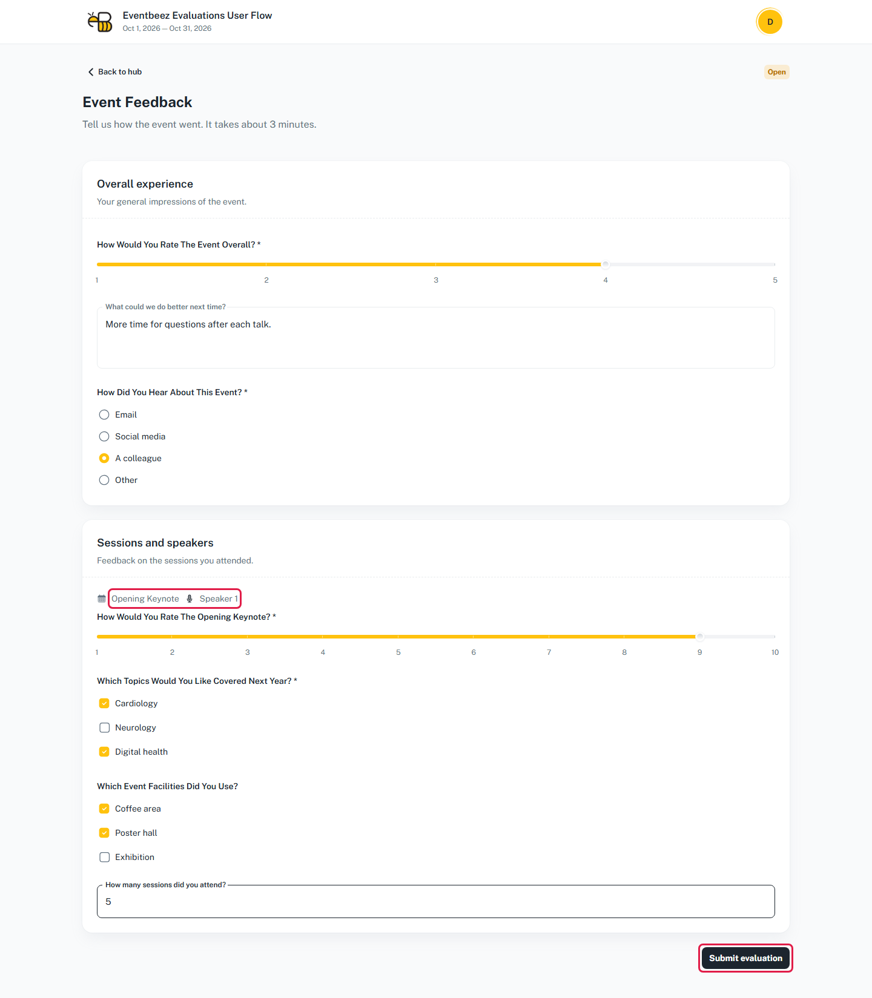
Task: Click the microphone icon beside Speaker 1
Action: pos(190,599)
